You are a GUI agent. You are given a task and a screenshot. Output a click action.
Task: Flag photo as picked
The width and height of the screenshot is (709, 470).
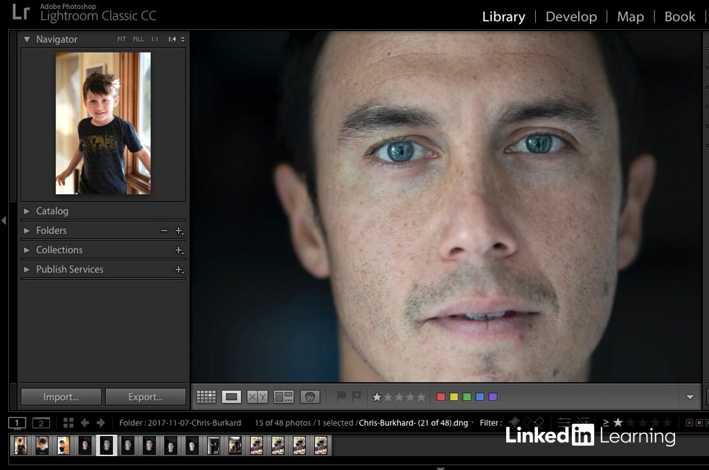click(x=341, y=397)
